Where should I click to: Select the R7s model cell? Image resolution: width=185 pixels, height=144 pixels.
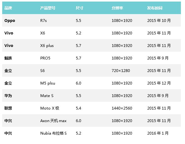click(x=43, y=21)
